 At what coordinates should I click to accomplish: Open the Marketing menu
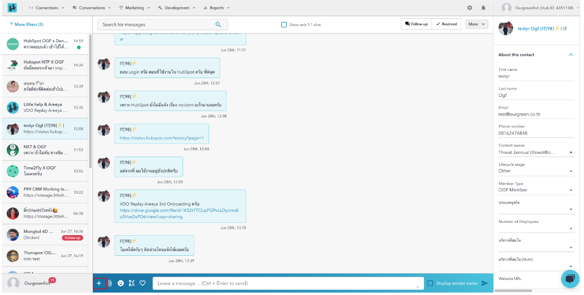click(134, 8)
